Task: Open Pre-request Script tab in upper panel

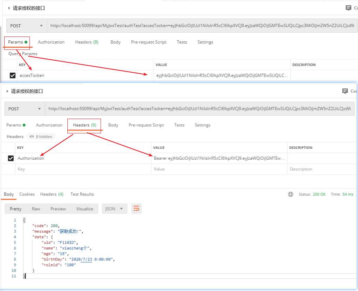Action: [x=149, y=42]
